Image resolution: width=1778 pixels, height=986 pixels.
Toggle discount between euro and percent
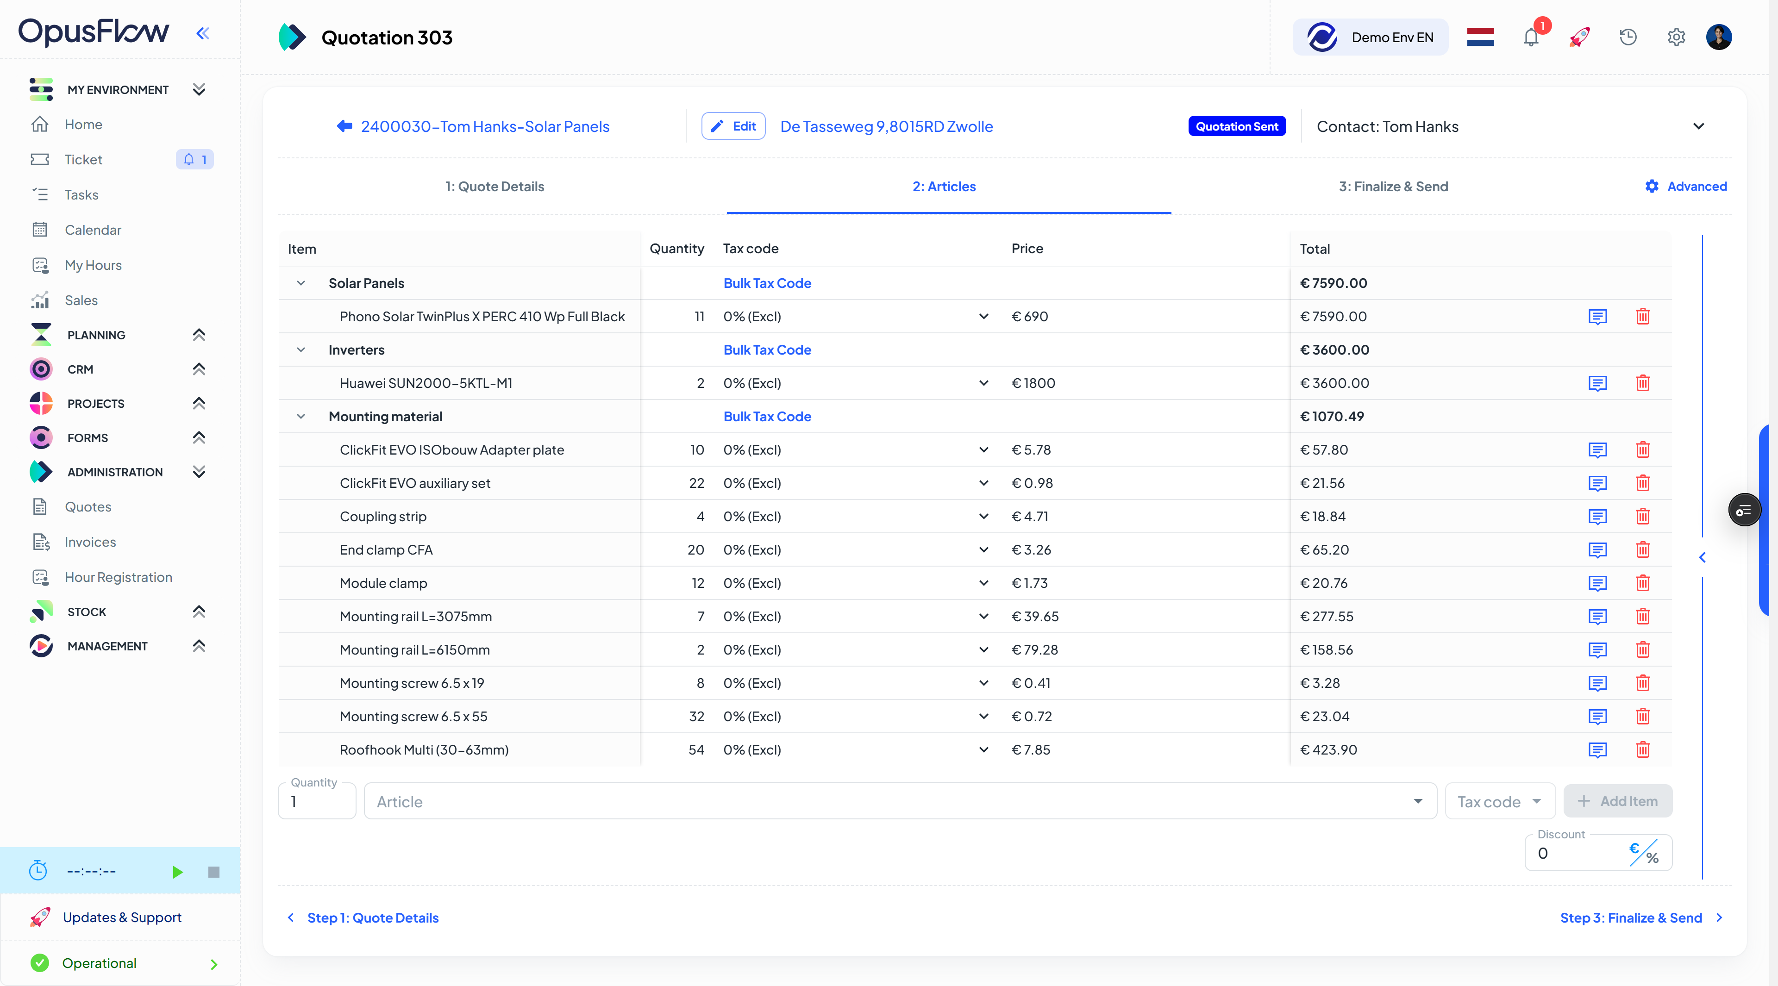(x=1643, y=854)
